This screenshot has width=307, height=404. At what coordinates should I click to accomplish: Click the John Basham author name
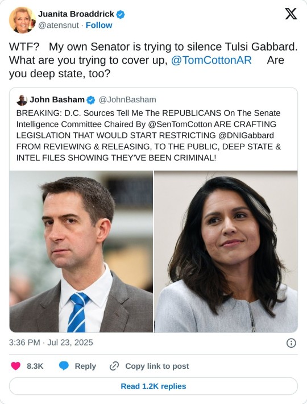[x=57, y=99]
